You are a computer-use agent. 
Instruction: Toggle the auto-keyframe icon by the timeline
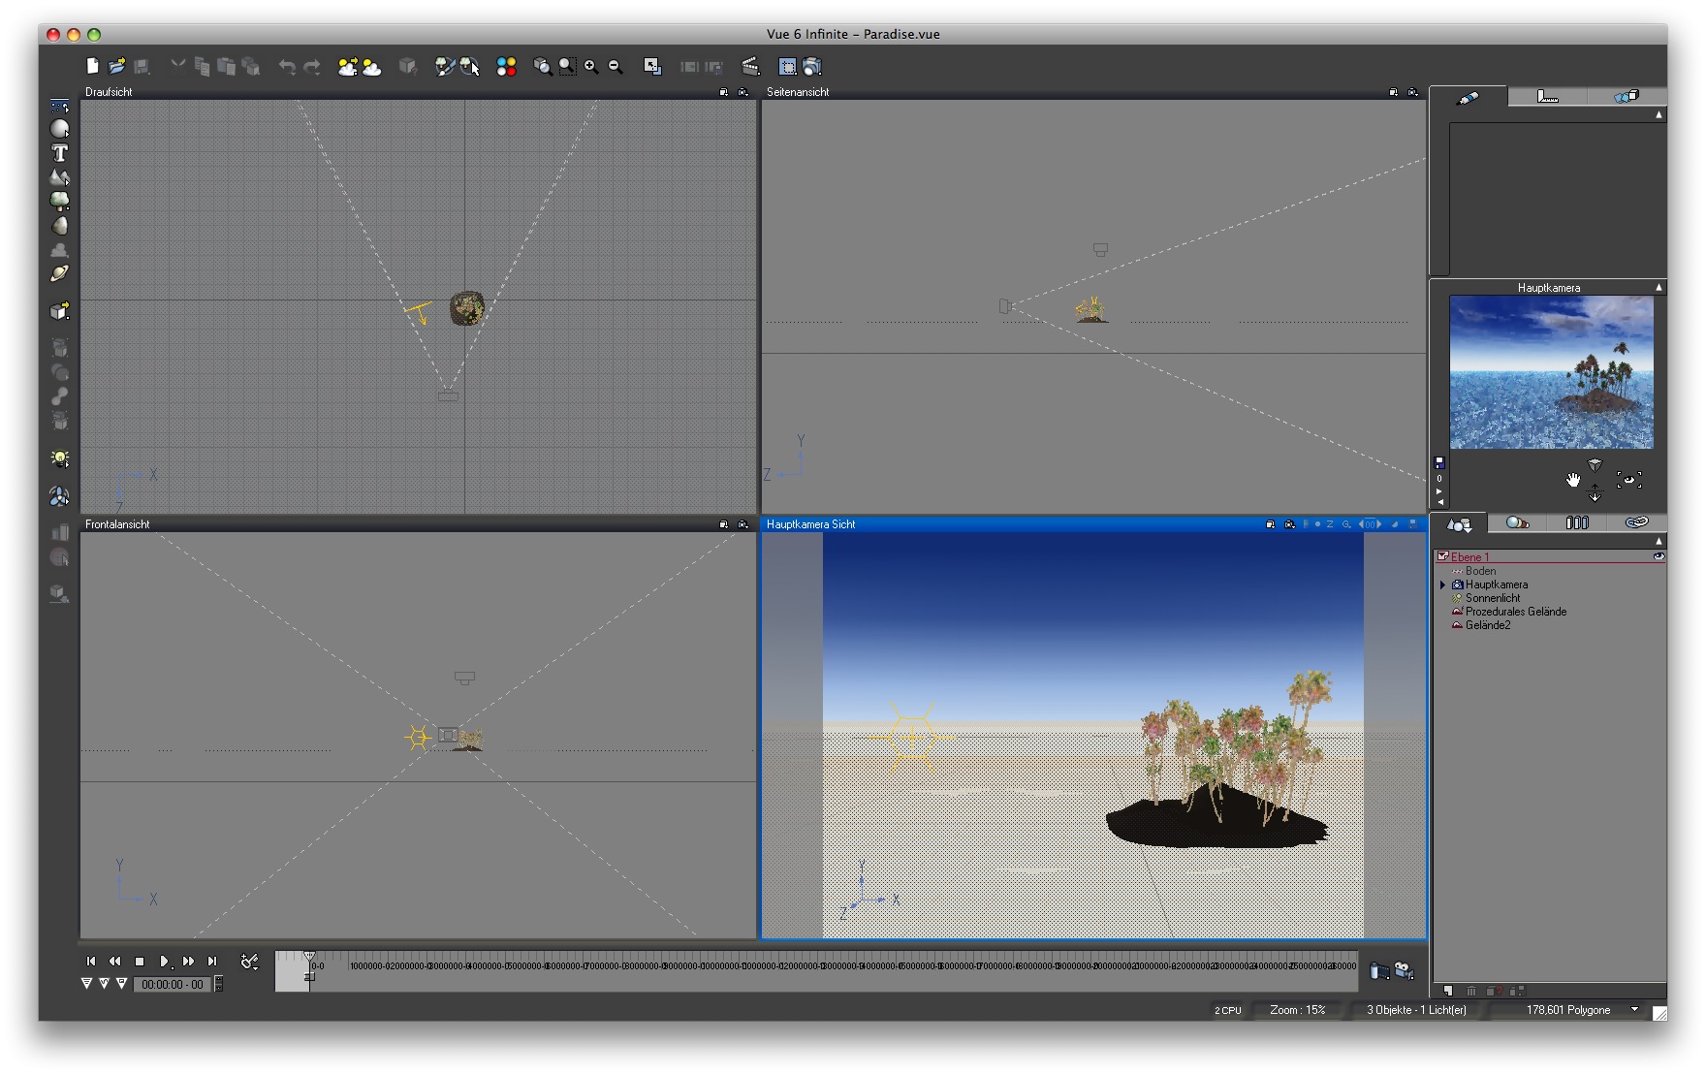(249, 962)
